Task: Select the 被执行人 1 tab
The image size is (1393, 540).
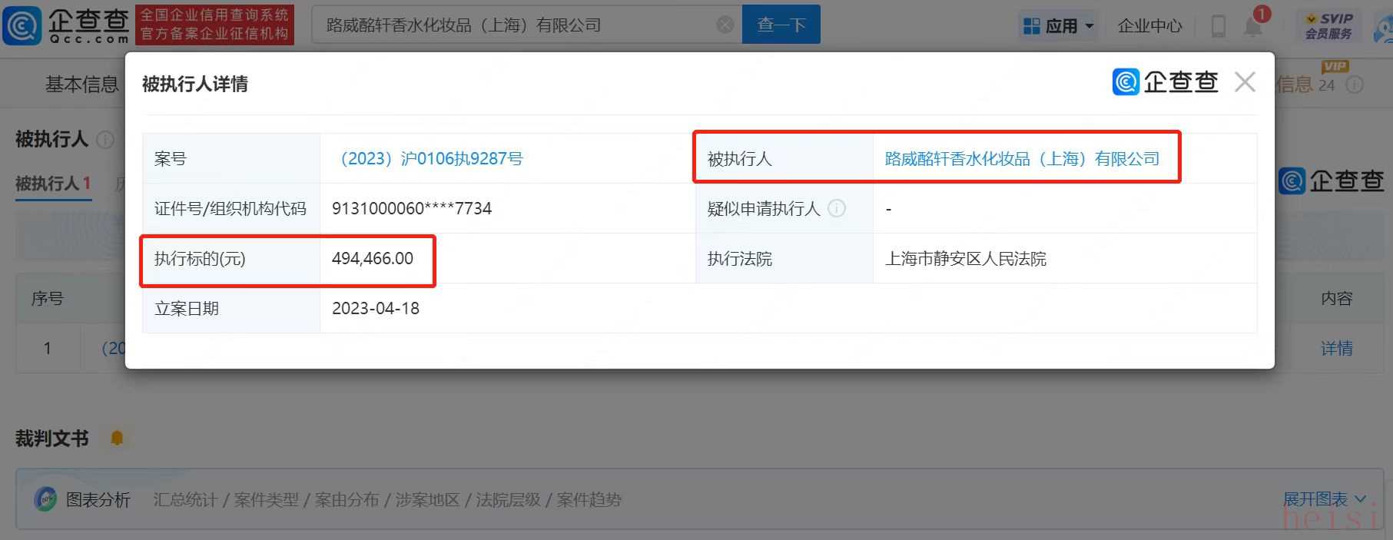Action: [53, 184]
